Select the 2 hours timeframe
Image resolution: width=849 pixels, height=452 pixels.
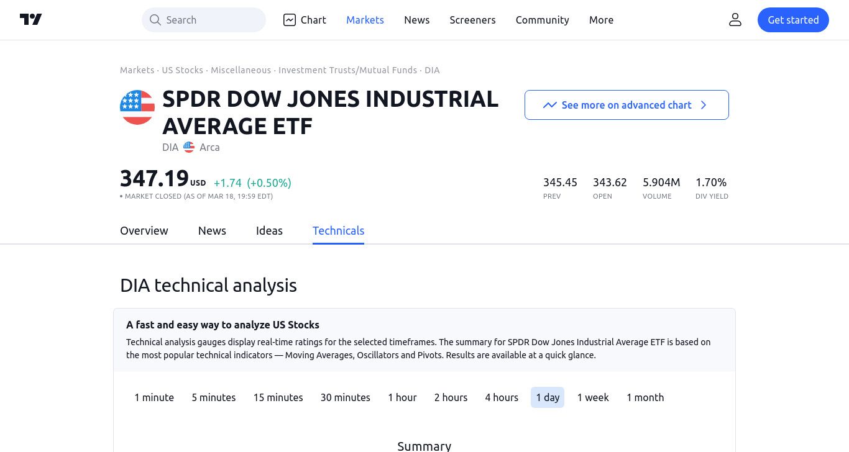(x=451, y=397)
